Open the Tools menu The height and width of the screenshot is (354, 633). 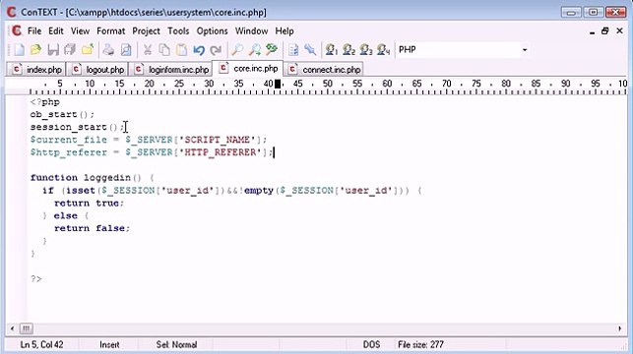click(178, 31)
